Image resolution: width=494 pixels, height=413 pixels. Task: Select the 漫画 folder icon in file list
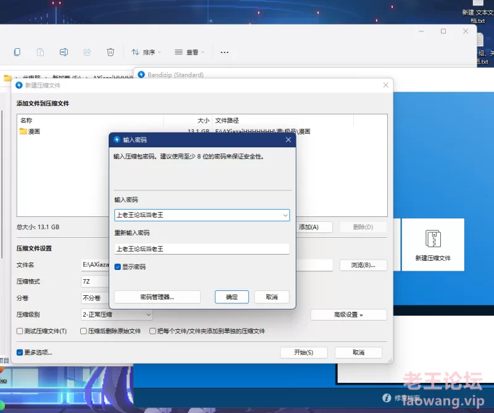coord(23,131)
